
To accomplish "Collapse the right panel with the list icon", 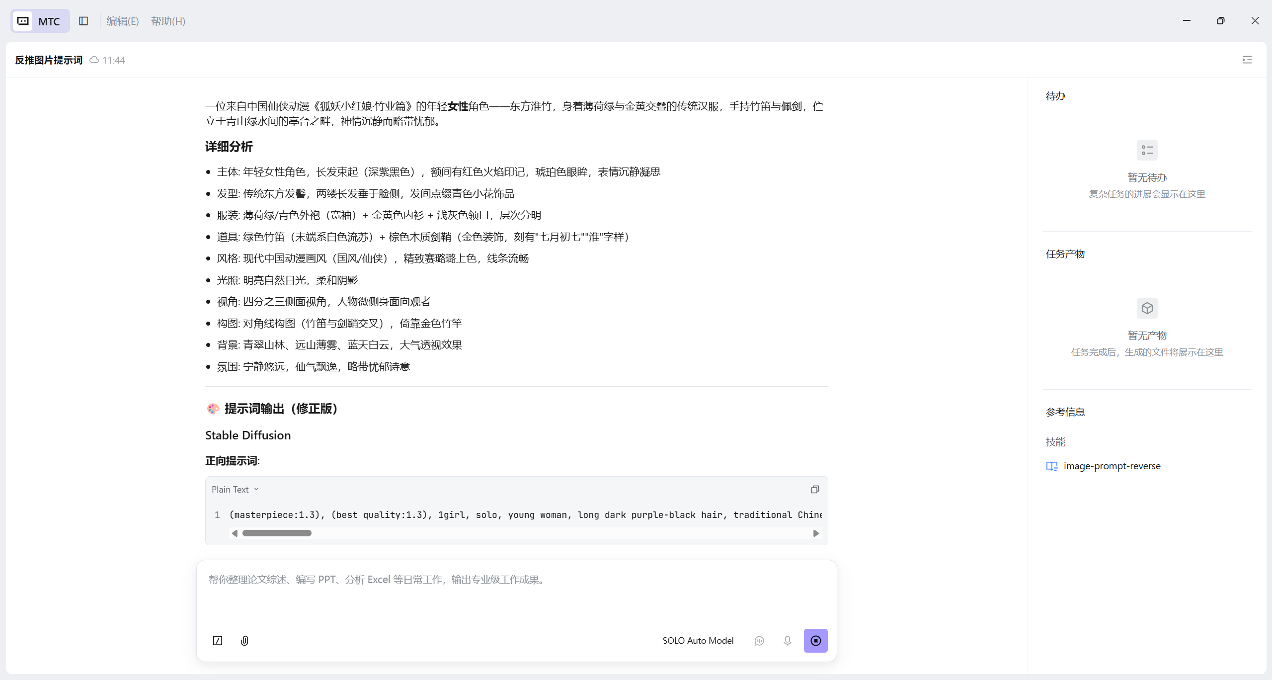I will click(x=1247, y=60).
